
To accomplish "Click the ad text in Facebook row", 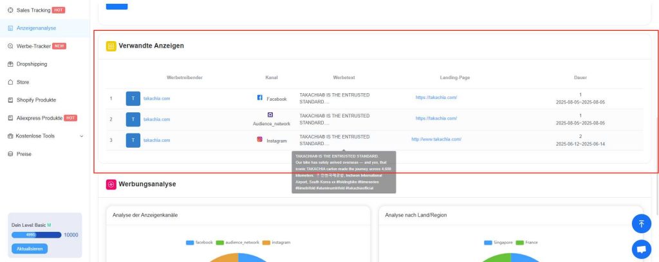I will (335, 98).
